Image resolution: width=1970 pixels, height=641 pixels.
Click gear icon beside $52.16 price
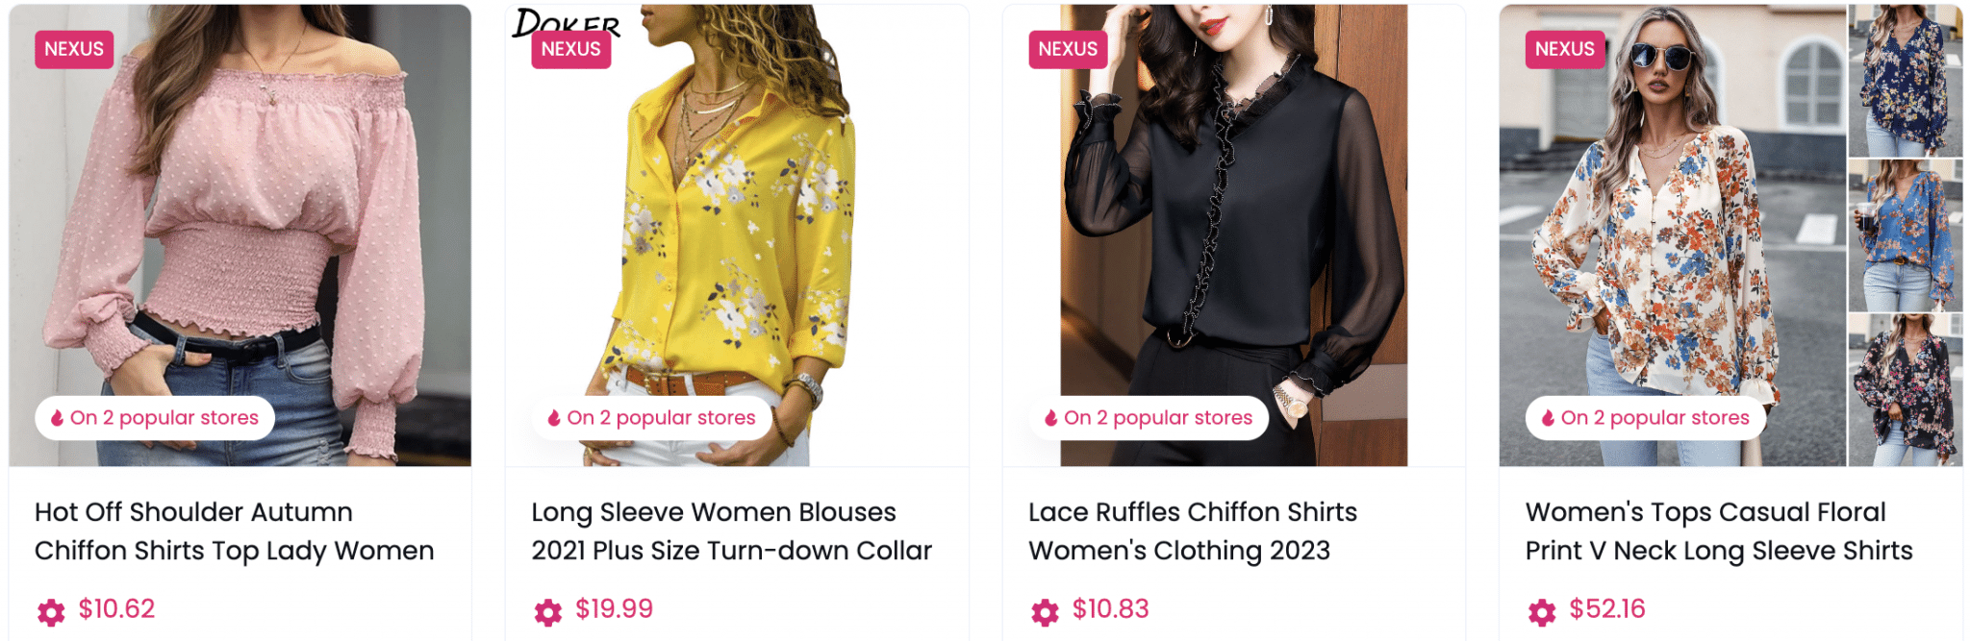[x=1542, y=611]
